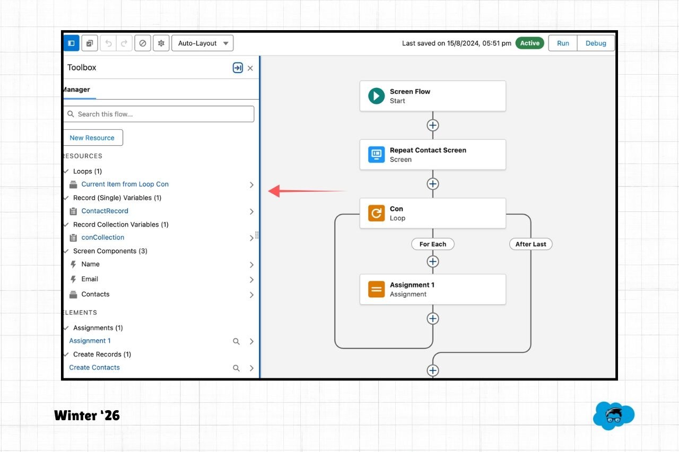
Task: Click the New Resource button
Action: tap(93, 138)
